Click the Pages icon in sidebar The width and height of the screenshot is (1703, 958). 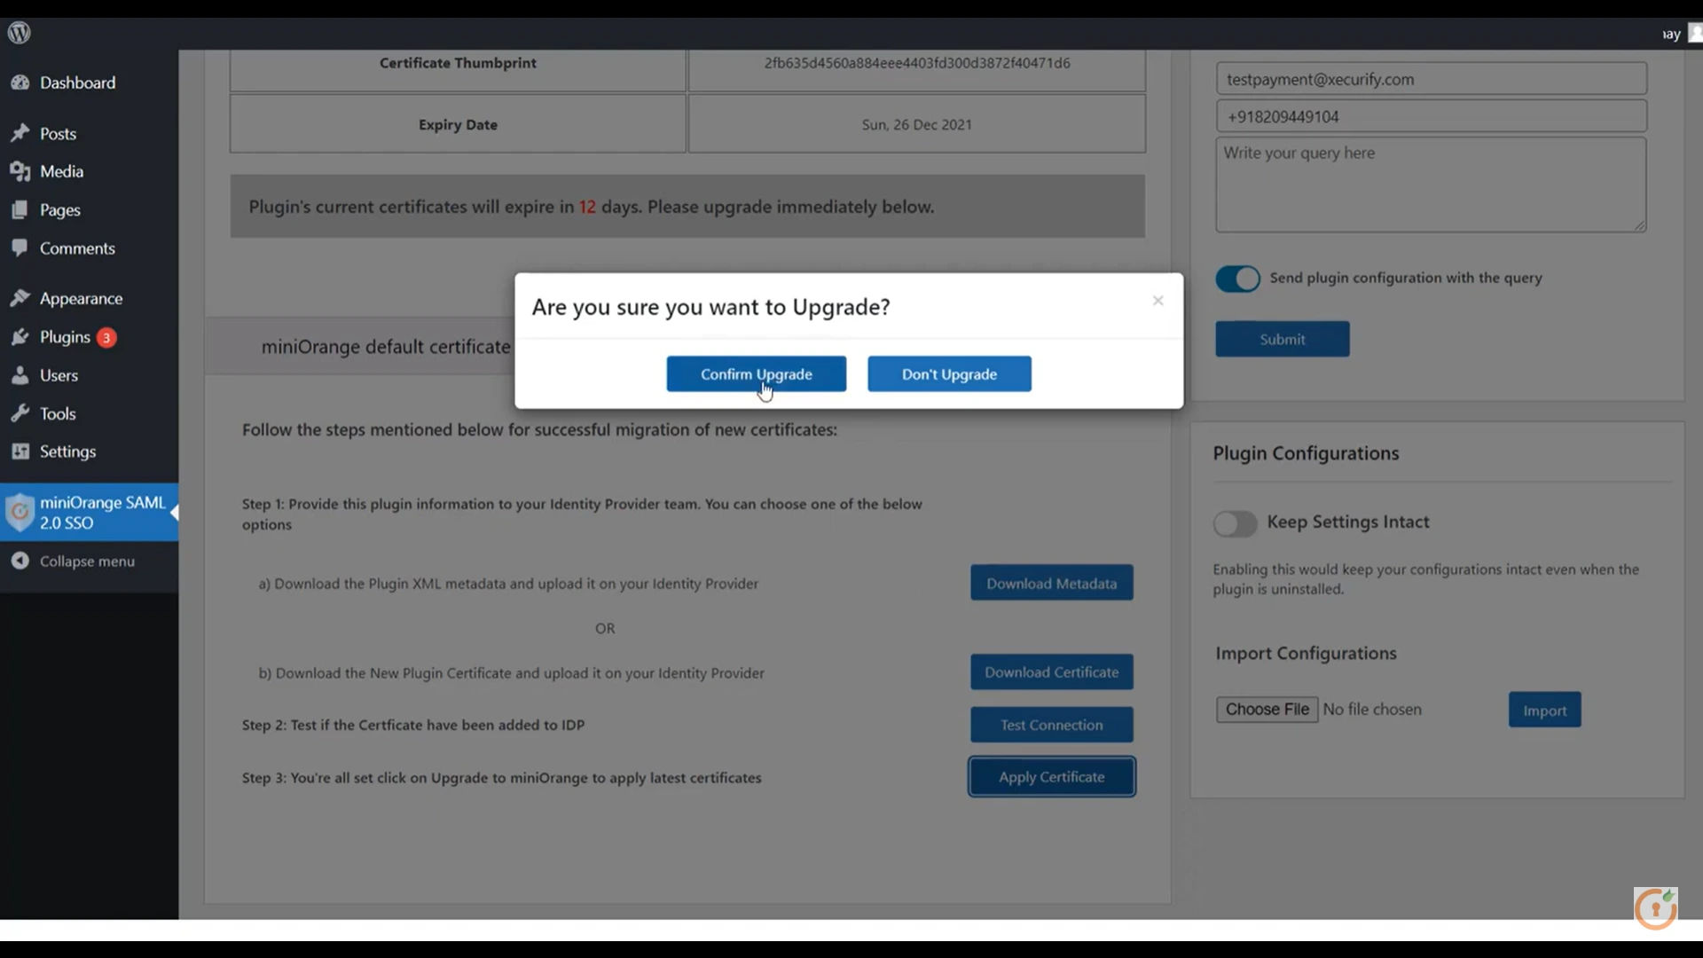pos(20,209)
